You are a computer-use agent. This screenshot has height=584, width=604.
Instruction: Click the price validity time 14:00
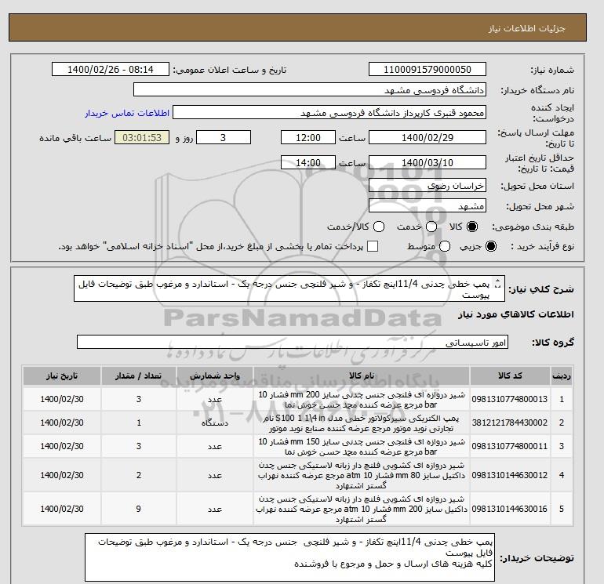point(308,162)
